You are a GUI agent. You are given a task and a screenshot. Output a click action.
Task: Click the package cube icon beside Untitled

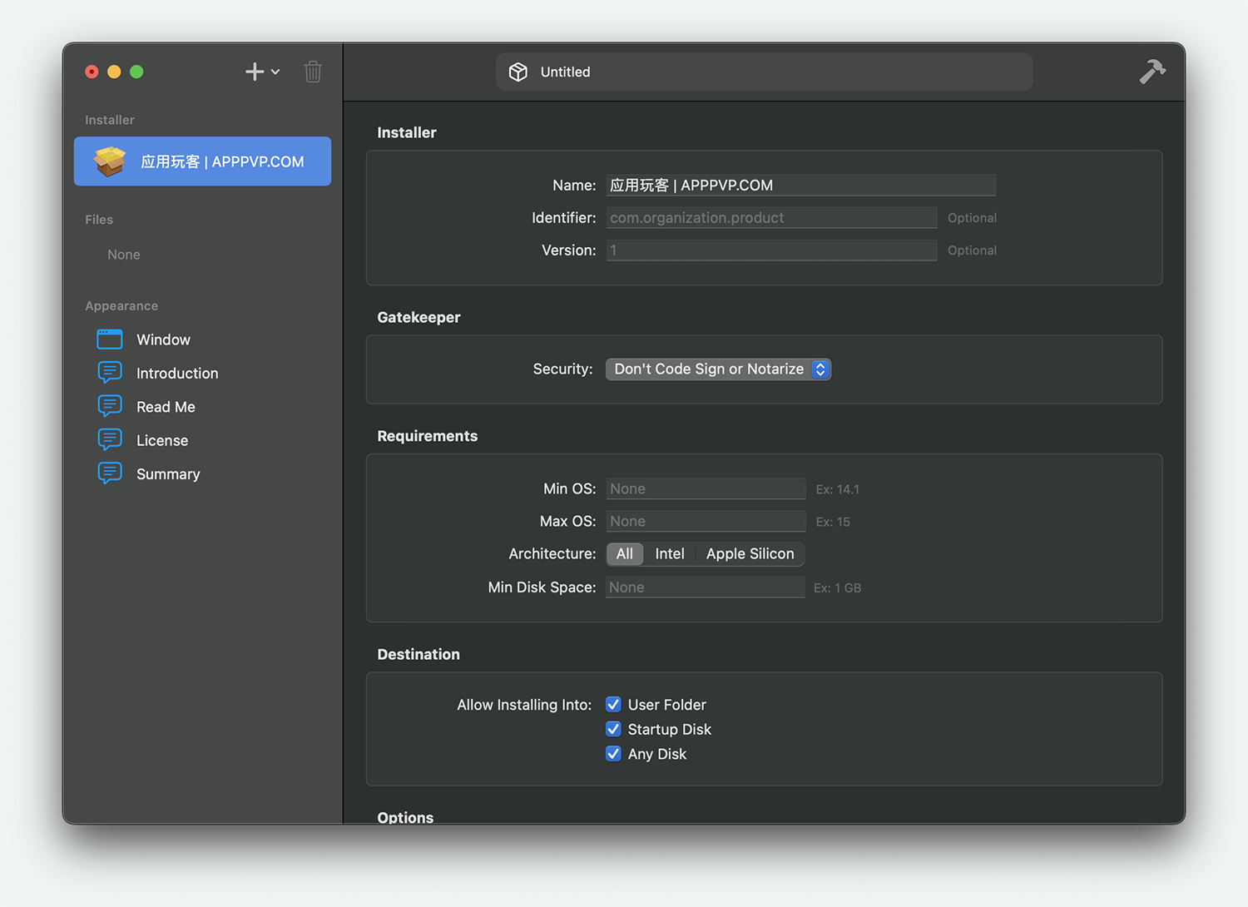tap(518, 72)
